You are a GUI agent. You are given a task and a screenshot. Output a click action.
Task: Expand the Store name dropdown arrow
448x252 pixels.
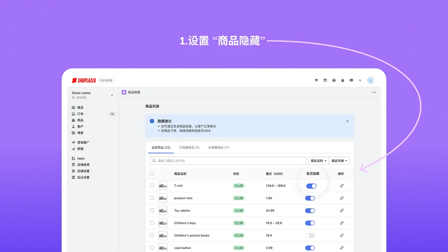click(112, 95)
